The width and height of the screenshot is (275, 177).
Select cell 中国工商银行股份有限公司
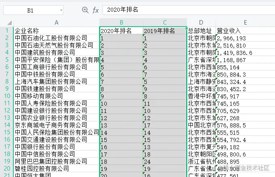coord(57,67)
